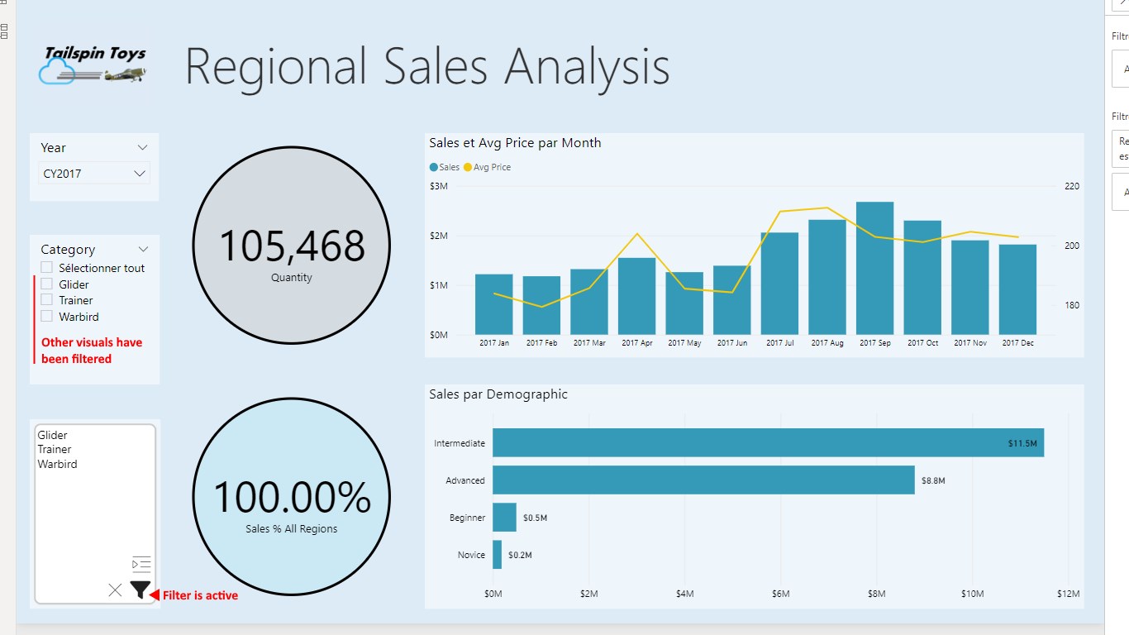Click the outline list icon above the funnel
Image resolution: width=1129 pixels, height=635 pixels.
141,565
